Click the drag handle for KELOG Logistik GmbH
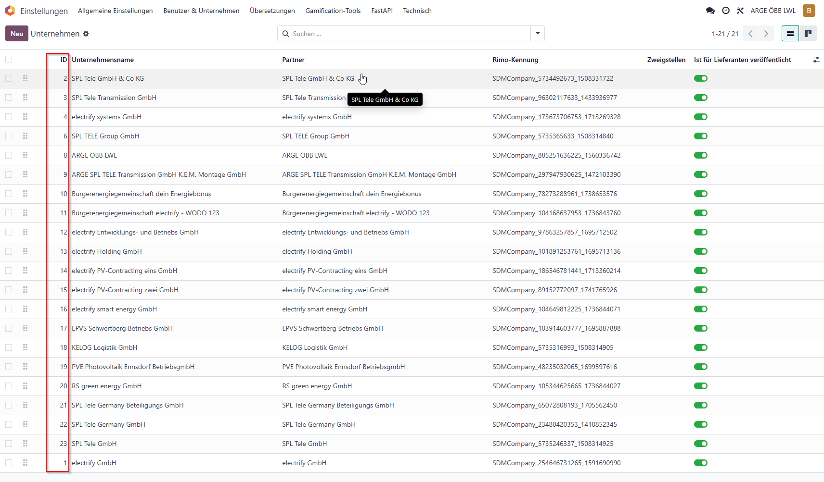824x482 pixels. point(25,347)
